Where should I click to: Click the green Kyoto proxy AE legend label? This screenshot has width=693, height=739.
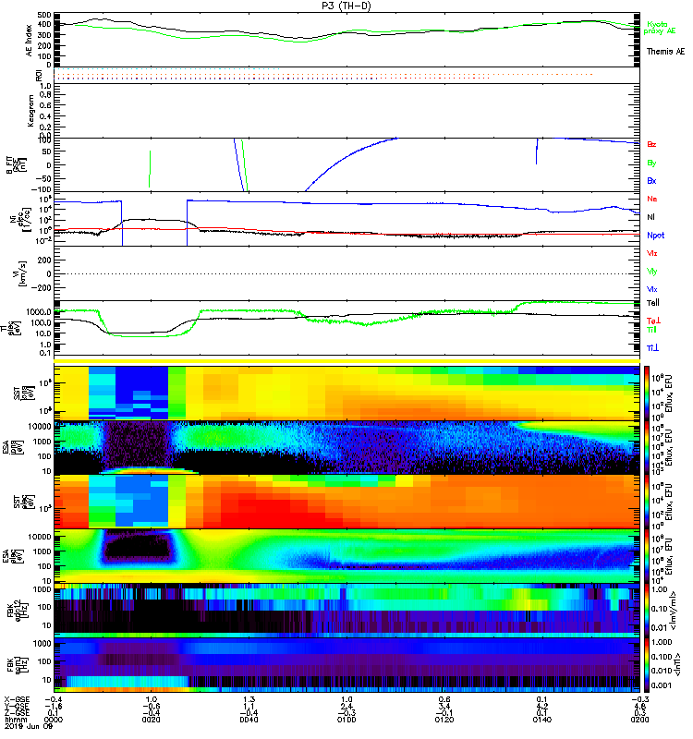click(x=660, y=28)
